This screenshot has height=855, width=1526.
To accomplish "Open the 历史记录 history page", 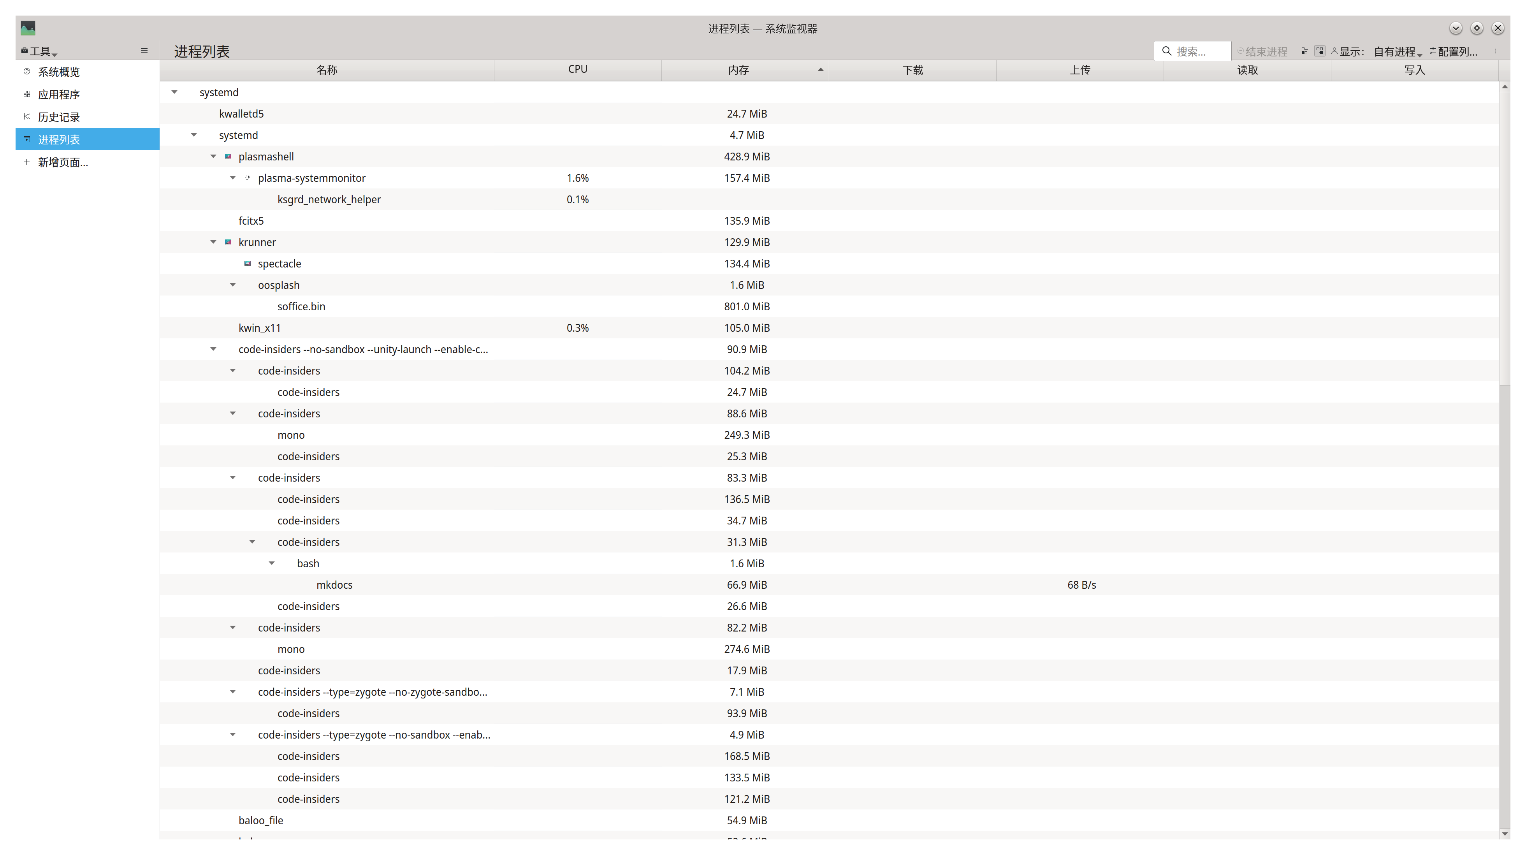I will (x=58, y=117).
